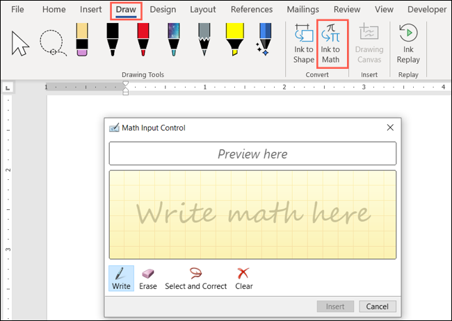Screen dimensions: 452x321
Task: Select the black pen
Action: tap(113, 40)
